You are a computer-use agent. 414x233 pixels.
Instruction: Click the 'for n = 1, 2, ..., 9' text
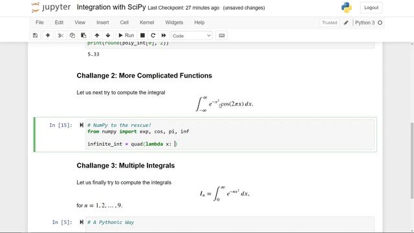pos(100,205)
